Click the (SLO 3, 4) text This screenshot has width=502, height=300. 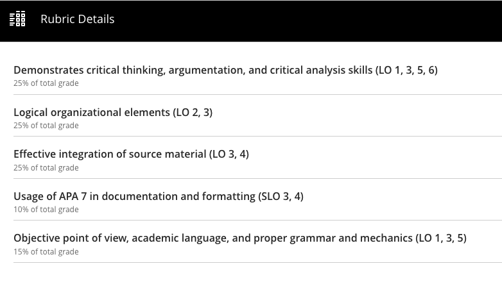click(281, 196)
